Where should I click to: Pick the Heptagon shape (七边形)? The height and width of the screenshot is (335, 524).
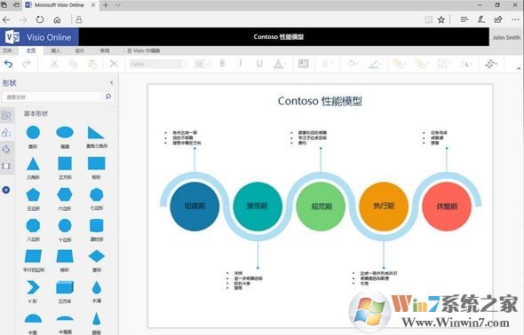click(x=96, y=195)
